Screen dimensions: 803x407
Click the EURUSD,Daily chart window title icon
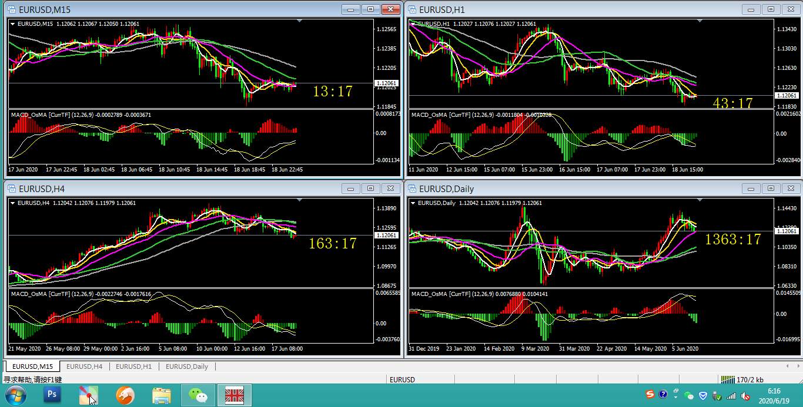pos(412,189)
